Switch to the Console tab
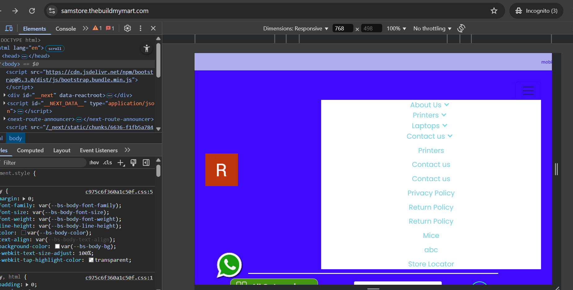 [66, 29]
